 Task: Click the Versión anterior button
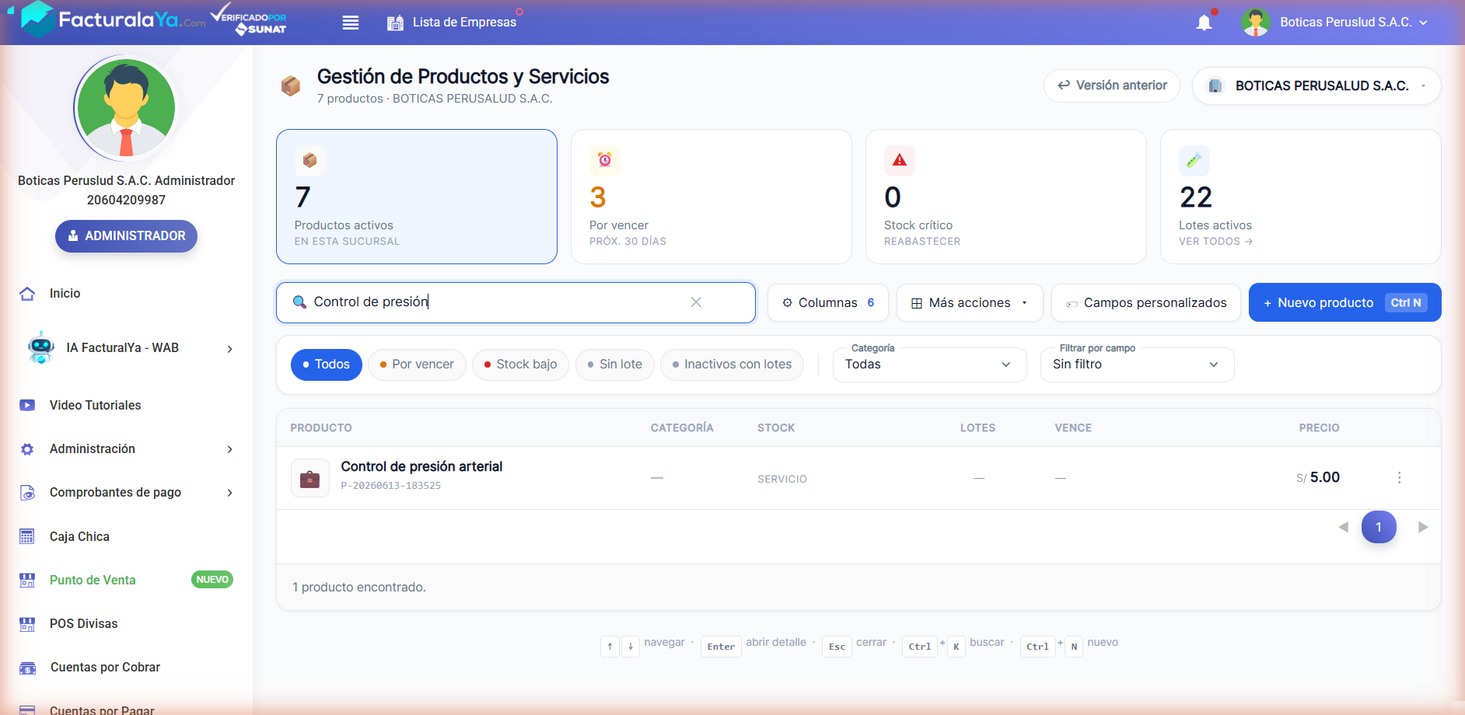click(x=1112, y=85)
